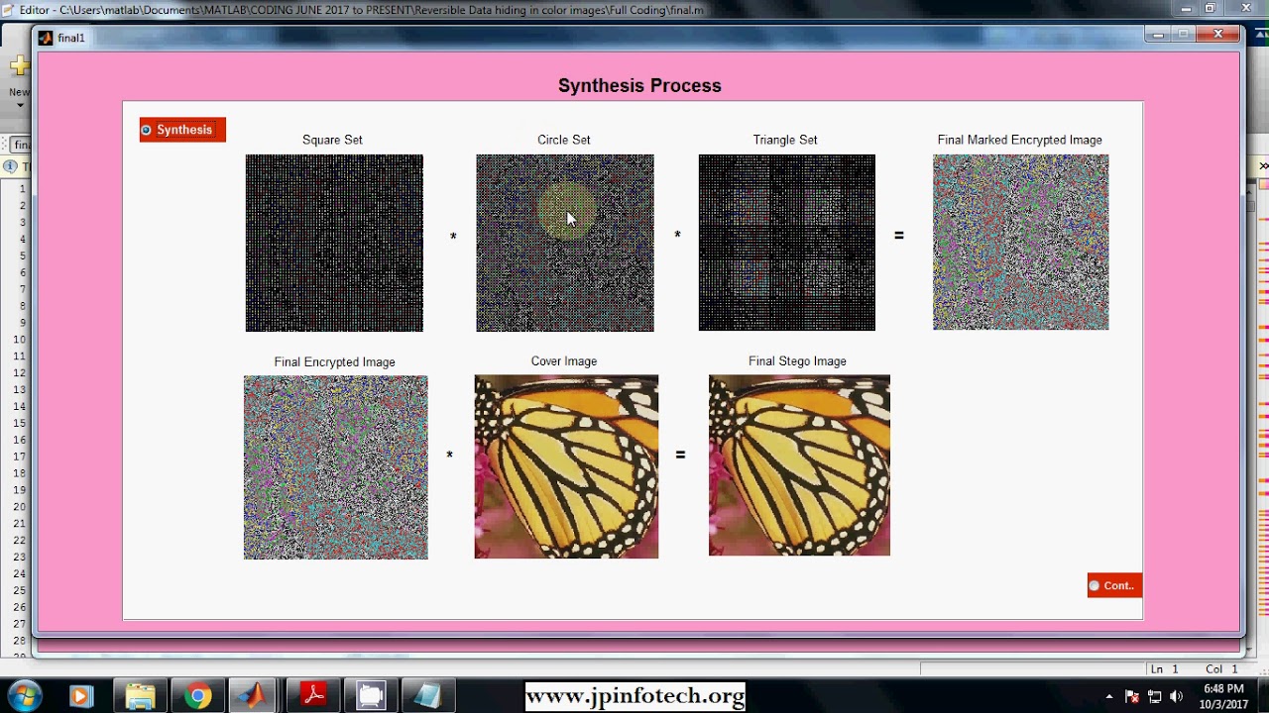Open the screen recorder taskbar icon
Screen dimensions: 1269x713
[x=371, y=696]
